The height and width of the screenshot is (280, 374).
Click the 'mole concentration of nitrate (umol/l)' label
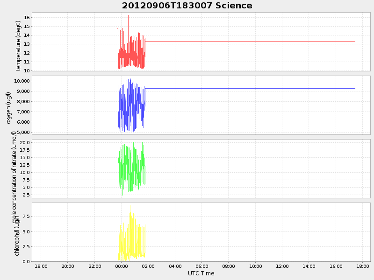(14, 177)
